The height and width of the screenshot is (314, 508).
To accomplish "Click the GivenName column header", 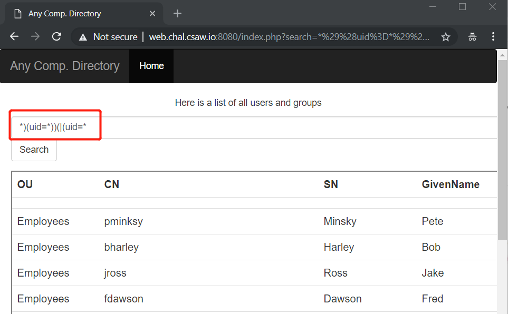I will [451, 184].
